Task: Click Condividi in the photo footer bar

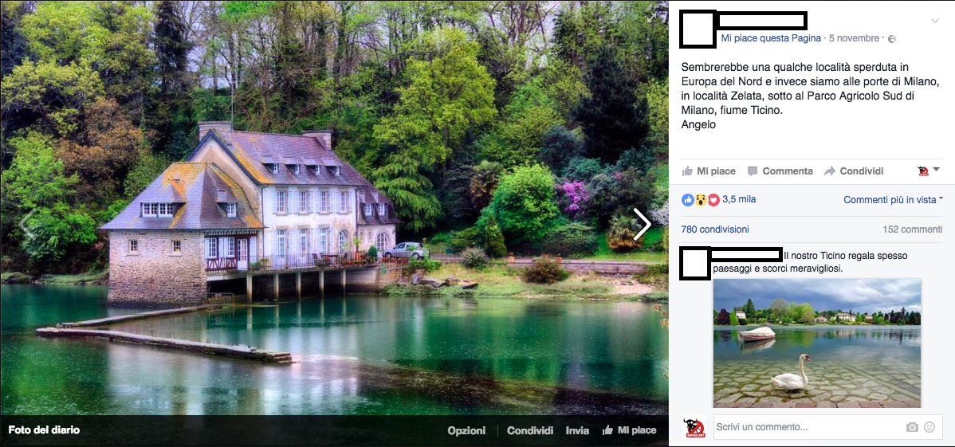Action: (x=530, y=430)
